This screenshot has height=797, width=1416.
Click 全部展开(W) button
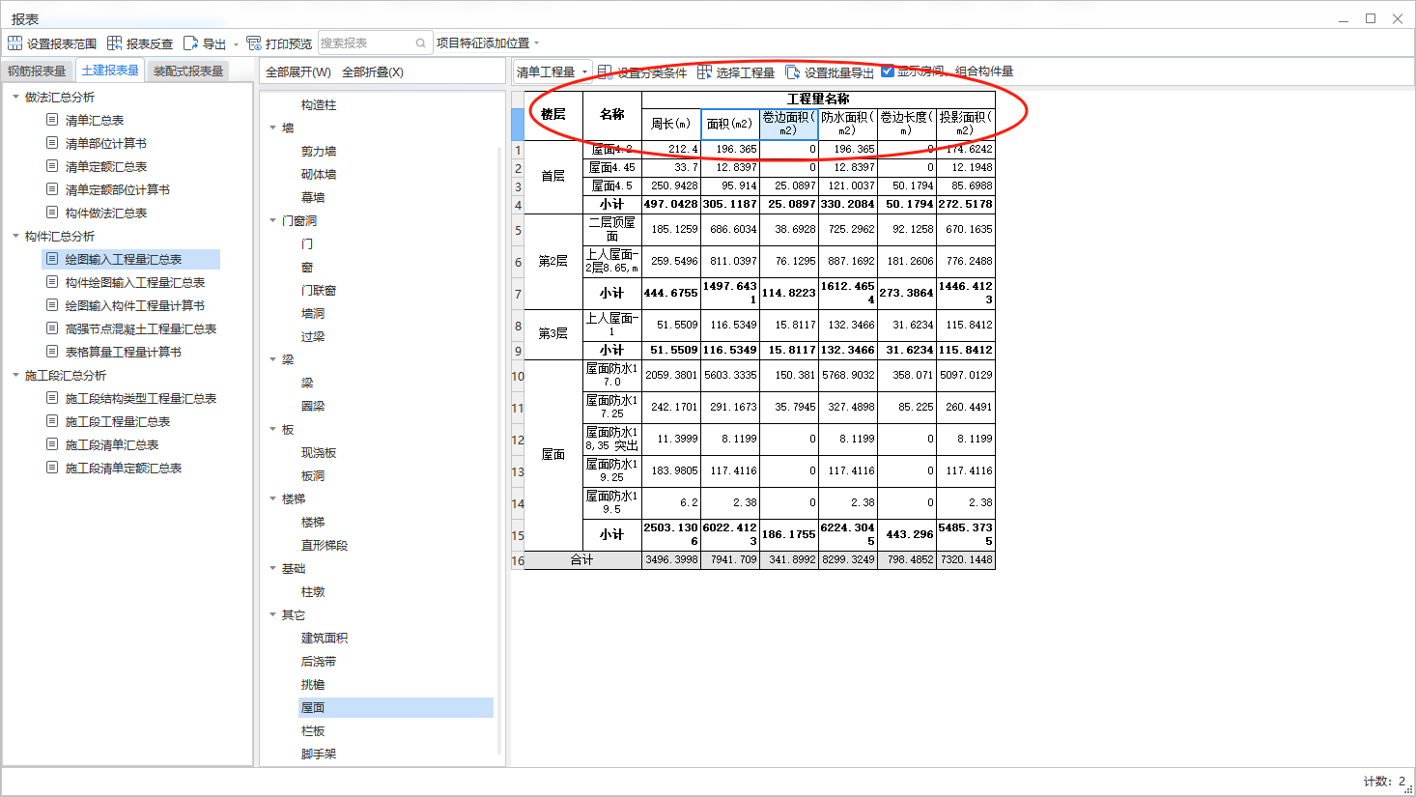click(298, 71)
